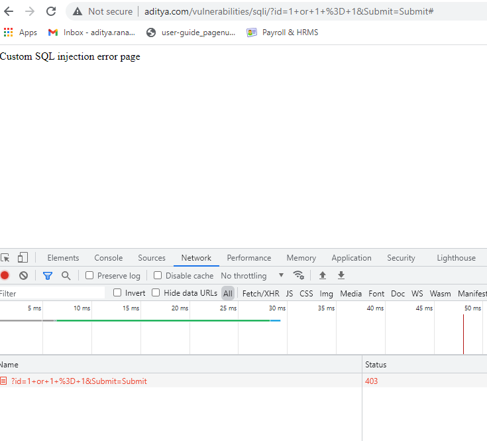
Task: Click the Not secure warning icon
Action: pyautogui.click(x=78, y=11)
